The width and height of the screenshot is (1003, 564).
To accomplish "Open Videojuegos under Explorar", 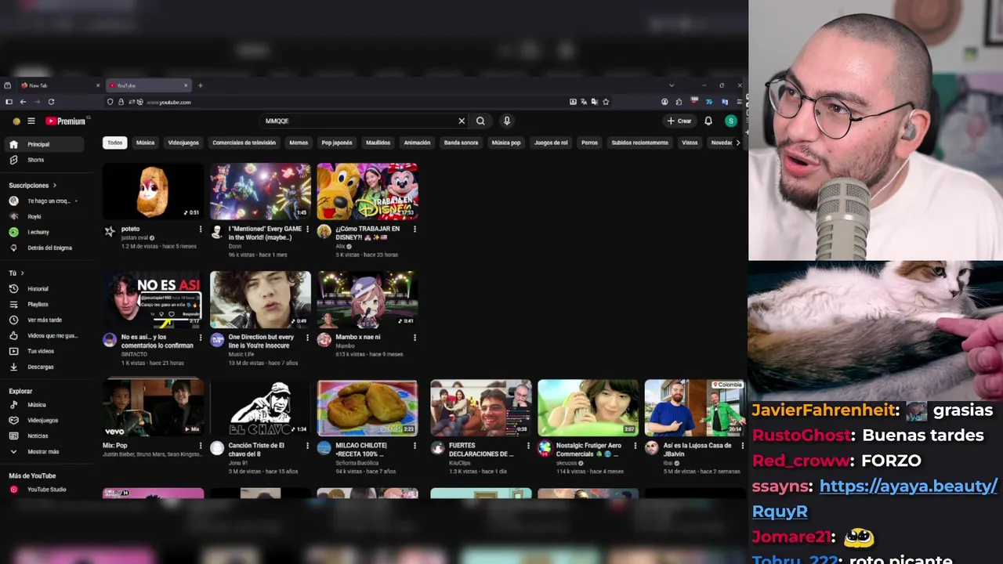I will [44, 420].
